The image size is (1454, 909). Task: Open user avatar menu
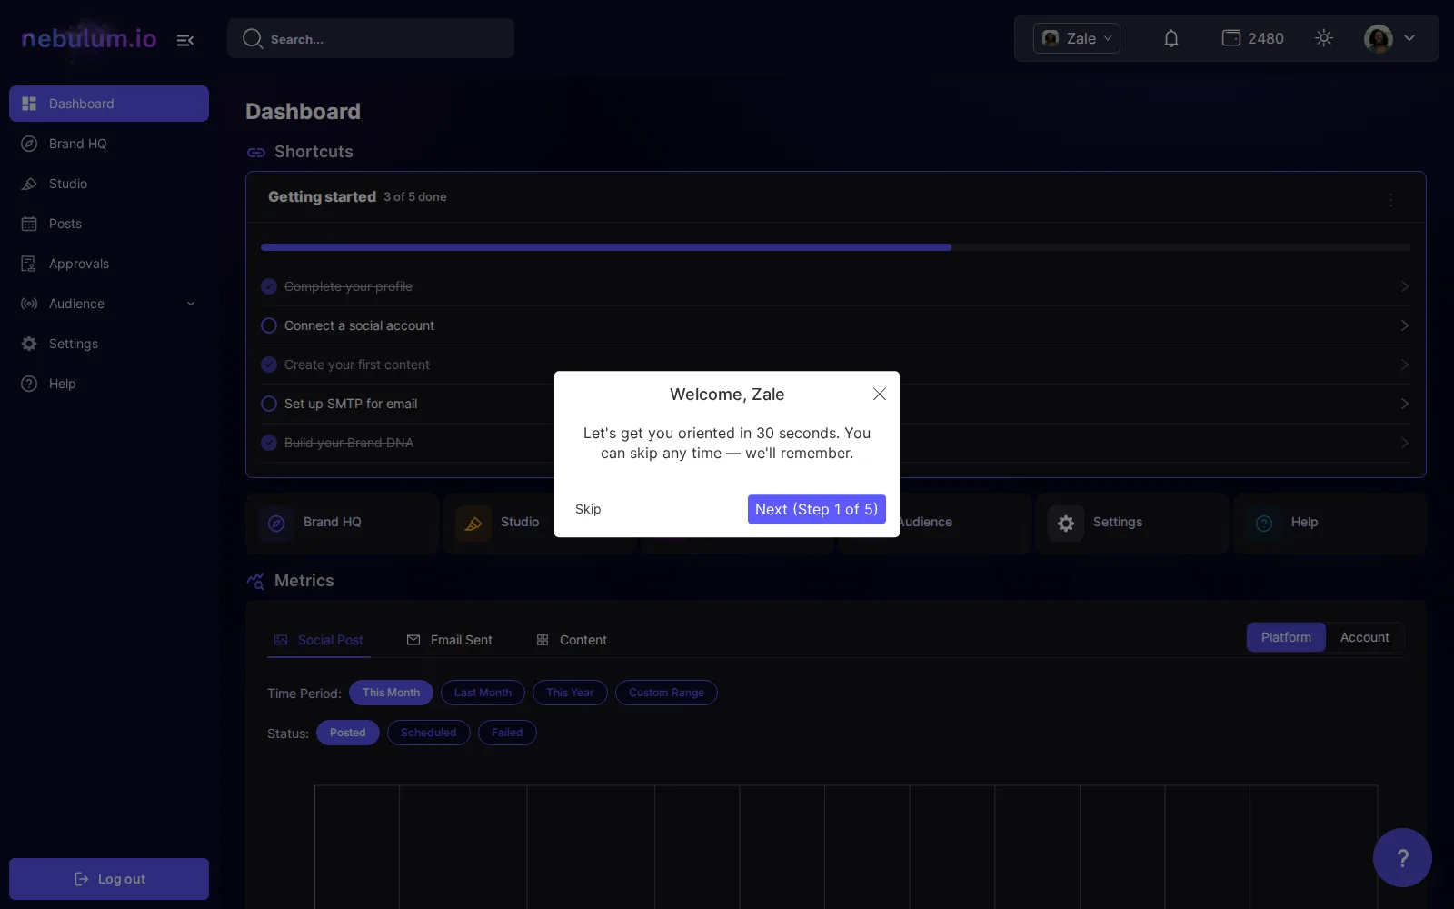[1389, 38]
